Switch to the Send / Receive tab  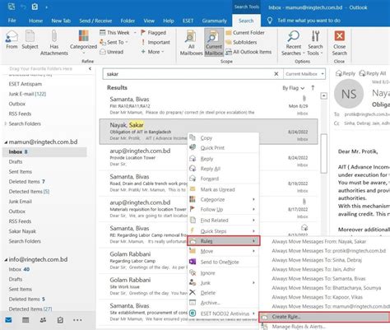pyautogui.click(x=95, y=21)
